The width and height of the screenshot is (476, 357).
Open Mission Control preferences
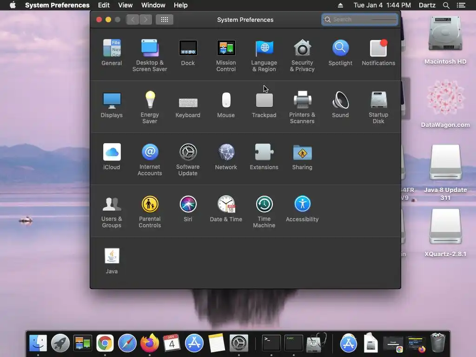coord(226,56)
